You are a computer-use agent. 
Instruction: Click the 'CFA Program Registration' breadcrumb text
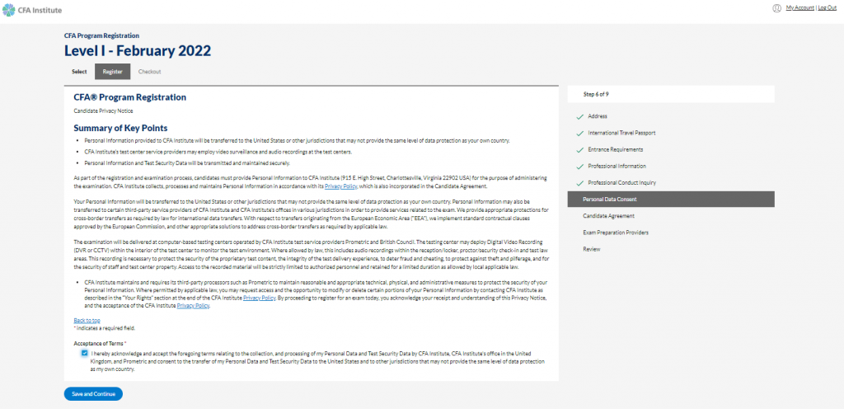[x=101, y=35]
